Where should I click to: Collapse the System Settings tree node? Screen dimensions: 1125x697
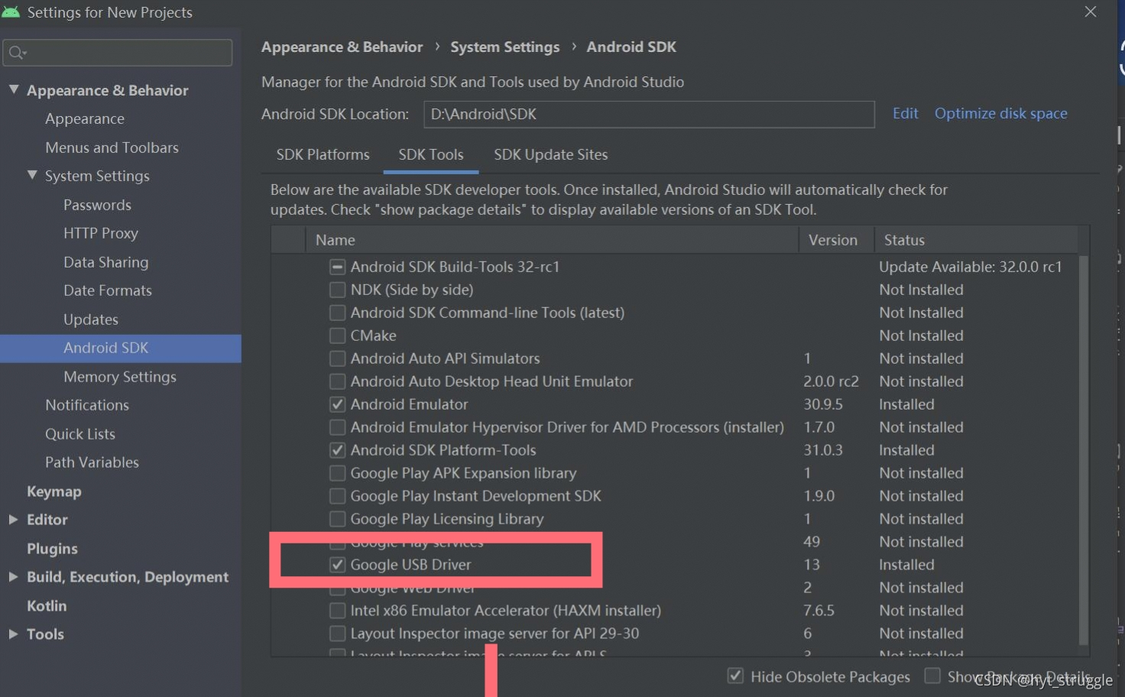32,175
